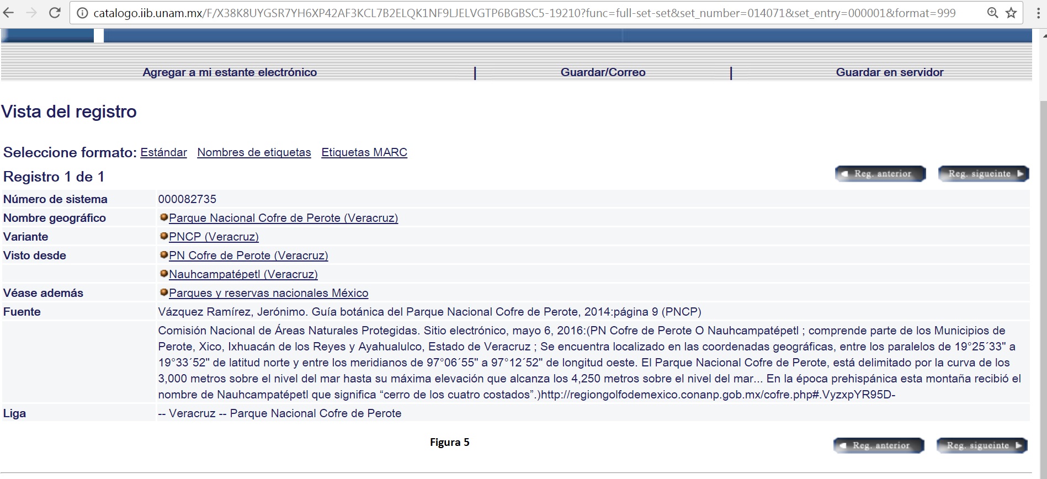Switch to Estándar format

point(163,152)
